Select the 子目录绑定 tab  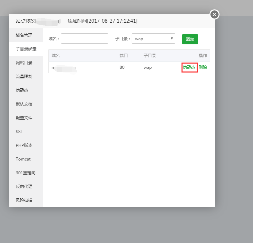pos(26,49)
